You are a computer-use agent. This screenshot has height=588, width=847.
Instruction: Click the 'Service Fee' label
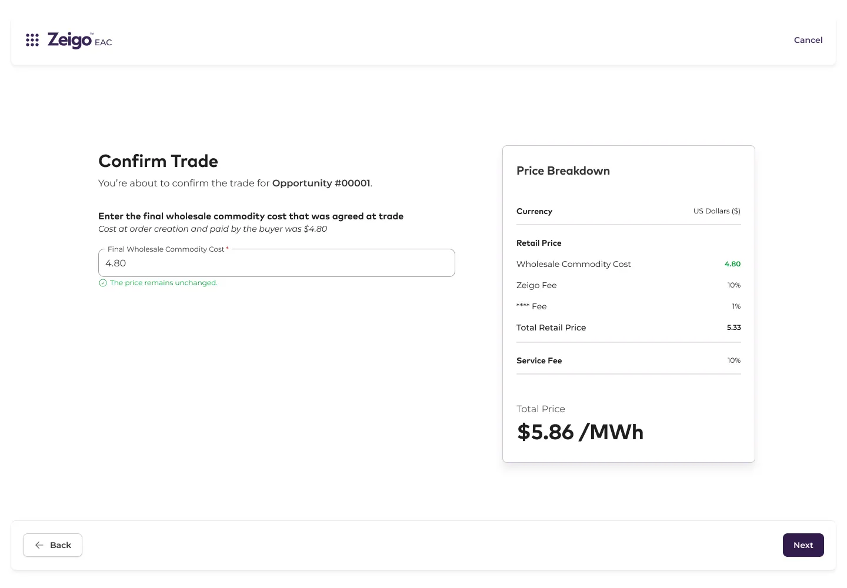[539, 360]
